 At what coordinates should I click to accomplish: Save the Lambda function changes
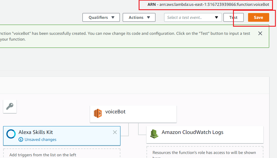[258, 17]
